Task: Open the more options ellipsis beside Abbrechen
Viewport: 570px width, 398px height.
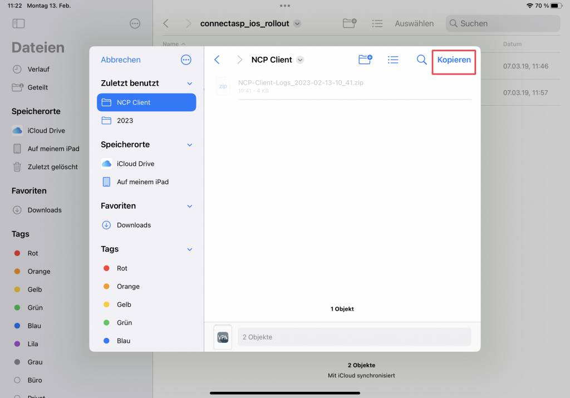Action: (186, 60)
